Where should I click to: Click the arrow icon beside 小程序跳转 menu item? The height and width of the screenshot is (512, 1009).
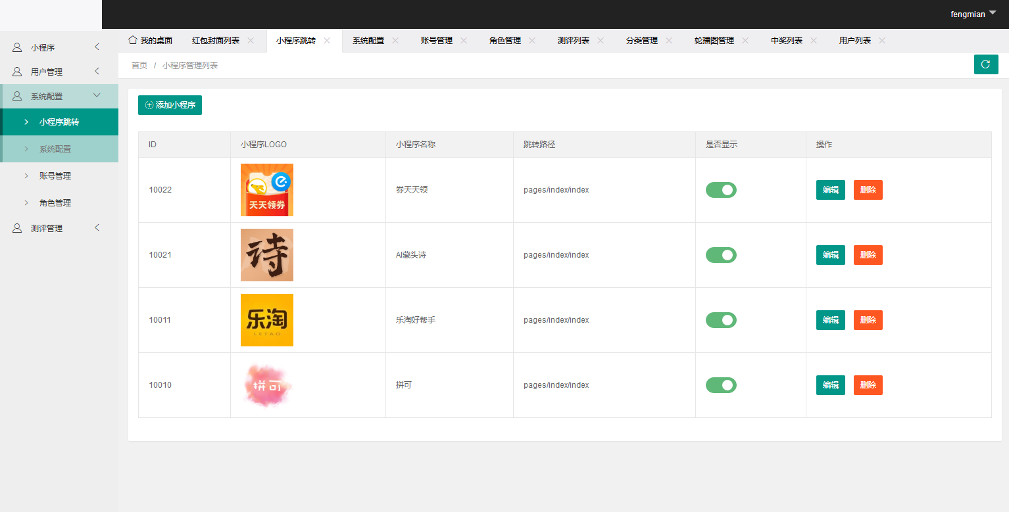click(x=26, y=122)
